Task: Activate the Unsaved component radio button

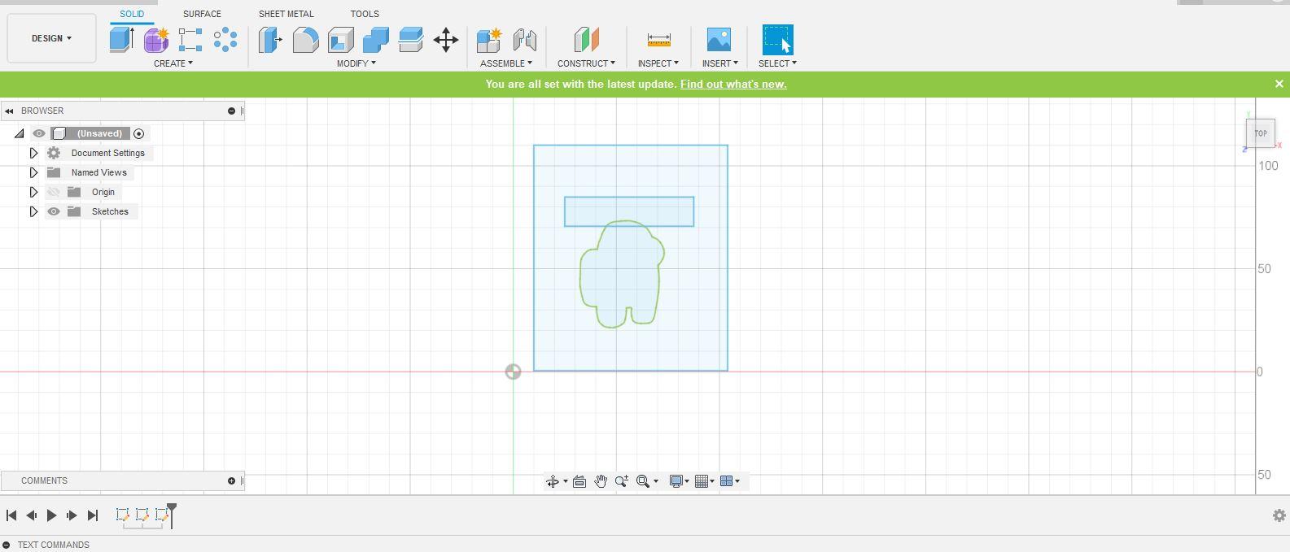Action: pyautogui.click(x=138, y=133)
